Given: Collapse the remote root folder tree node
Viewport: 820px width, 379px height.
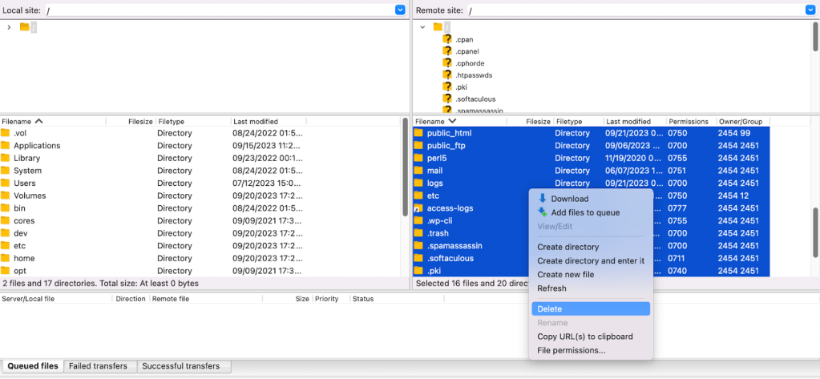Looking at the screenshot, I should 422,27.
